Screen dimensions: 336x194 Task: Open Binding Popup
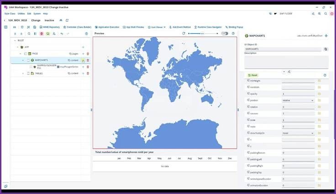pyautogui.click(x=234, y=27)
